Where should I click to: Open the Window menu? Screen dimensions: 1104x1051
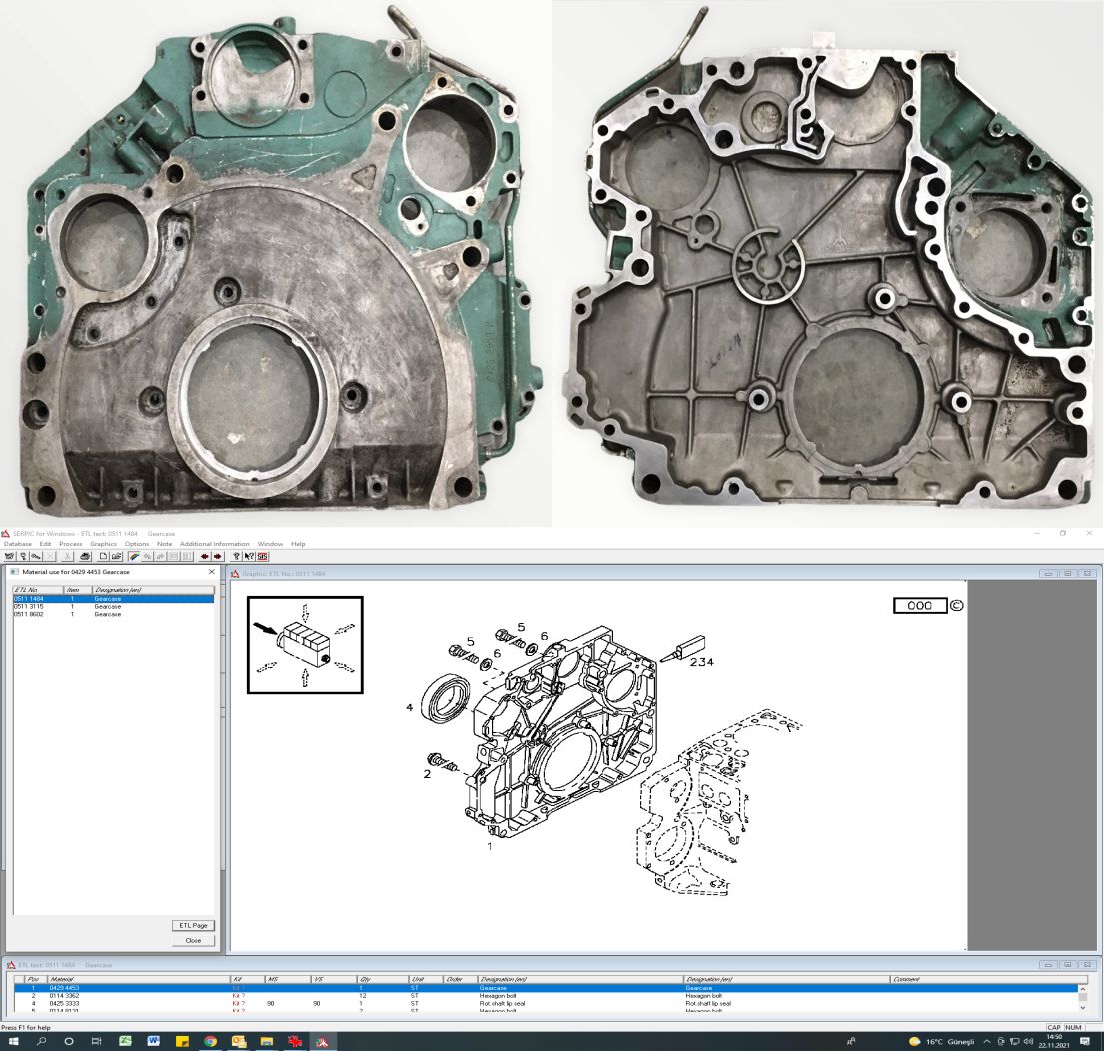coord(270,544)
